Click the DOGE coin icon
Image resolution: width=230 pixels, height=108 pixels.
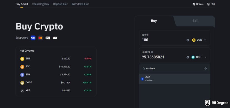click(22, 83)
